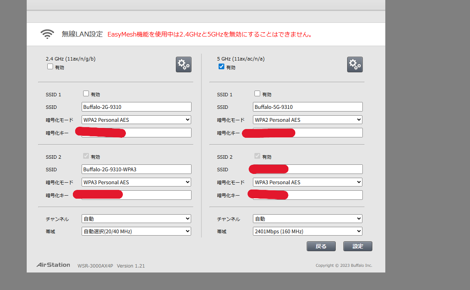Open 5 GHz advanced settings gear icon

[x=355, y=65]
